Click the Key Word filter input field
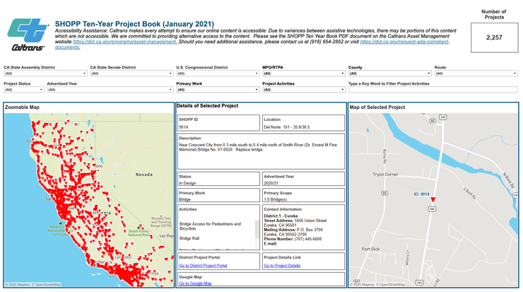Image resolution: width=523 pixels, height=292 pixels. coord(433,90)
